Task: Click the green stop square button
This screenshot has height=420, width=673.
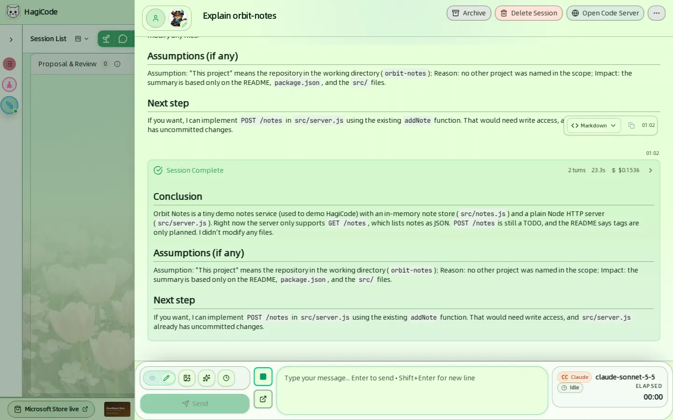Action: click(263, 377)
